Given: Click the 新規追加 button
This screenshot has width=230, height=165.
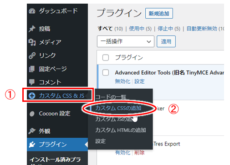Looking at the screenshot, I should (159, 13).
